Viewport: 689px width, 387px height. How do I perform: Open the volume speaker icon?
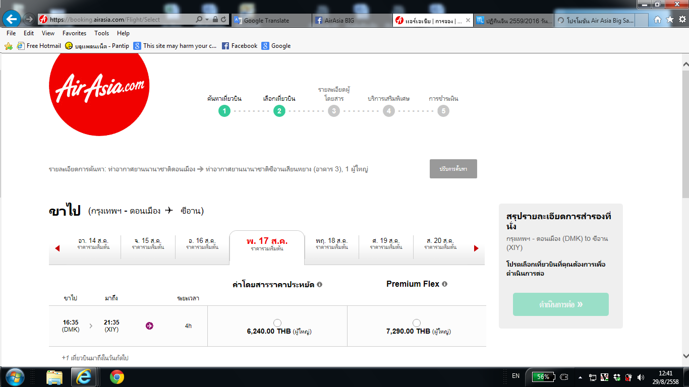pyautogui.click(x=641, y=377)
